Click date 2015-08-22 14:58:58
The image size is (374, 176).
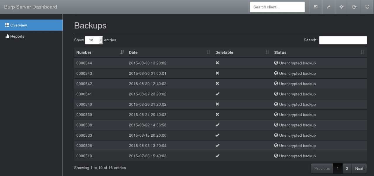pyautogui.click(x=148, y=125)
